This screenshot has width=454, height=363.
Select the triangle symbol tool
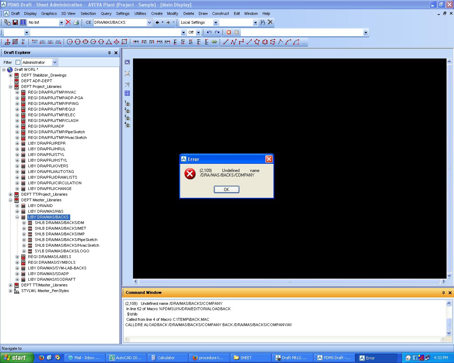(109, 42)
